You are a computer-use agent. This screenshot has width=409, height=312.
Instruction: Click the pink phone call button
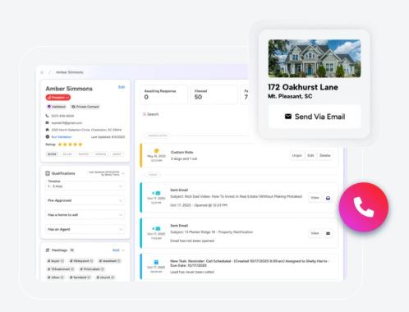click(x=364, y=207)
